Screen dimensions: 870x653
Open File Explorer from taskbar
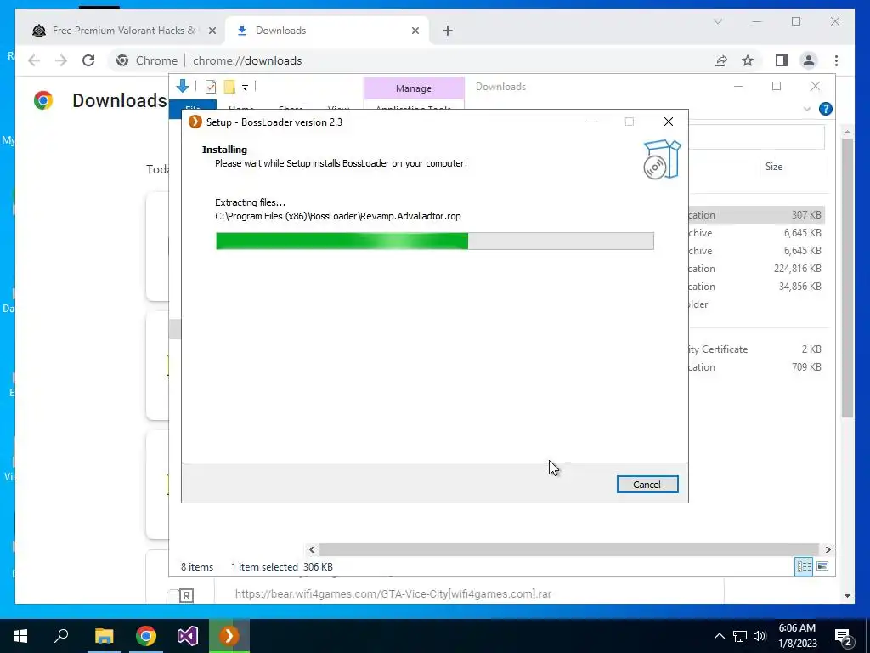(104, 636)
